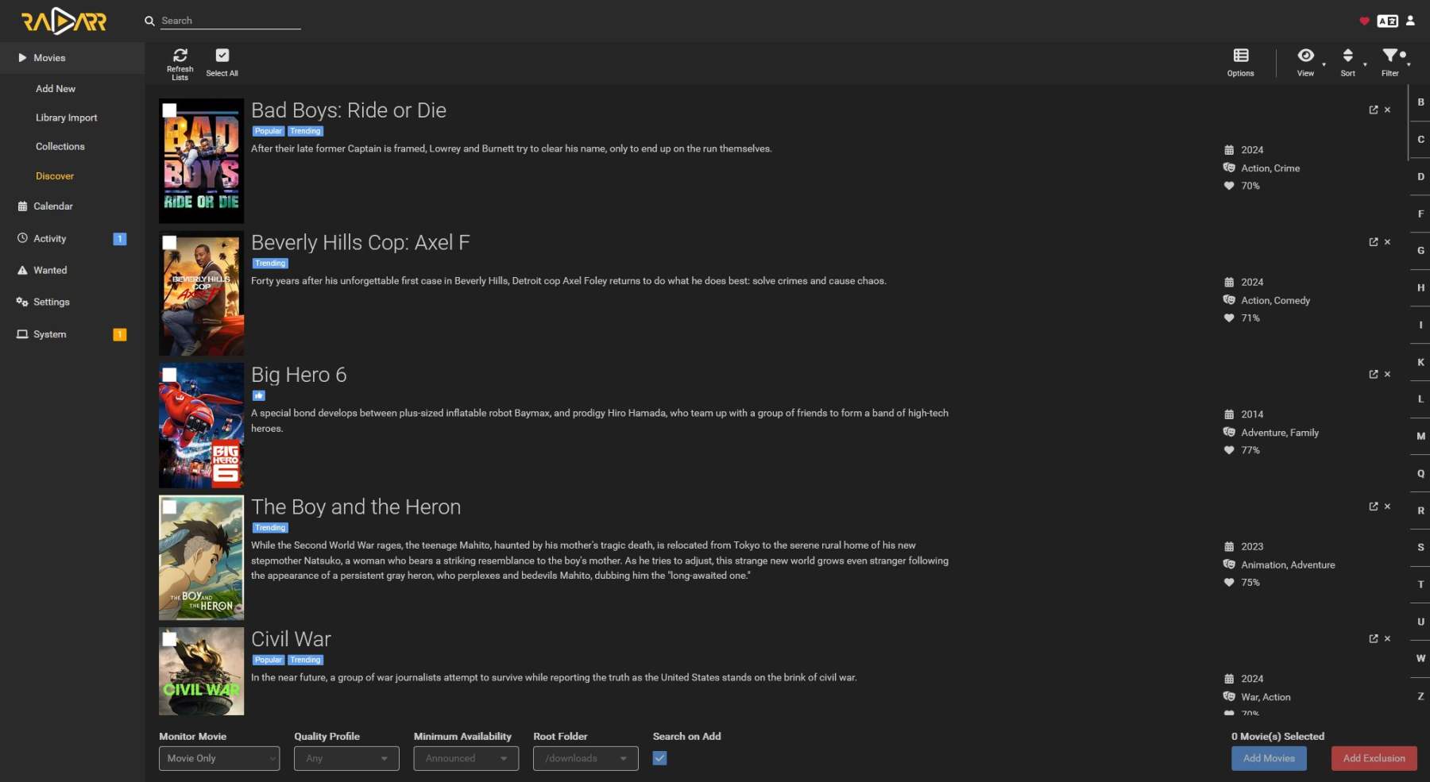Jump to letter M in index bar

1420,436
